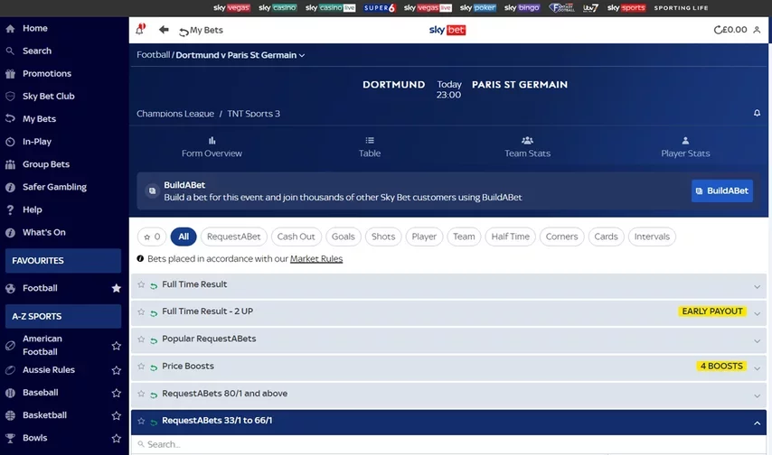Viewport: 772px width, 455px height.
Task: Expand RequestABets 80/1 and above
Action: click(x=757, y=395)
